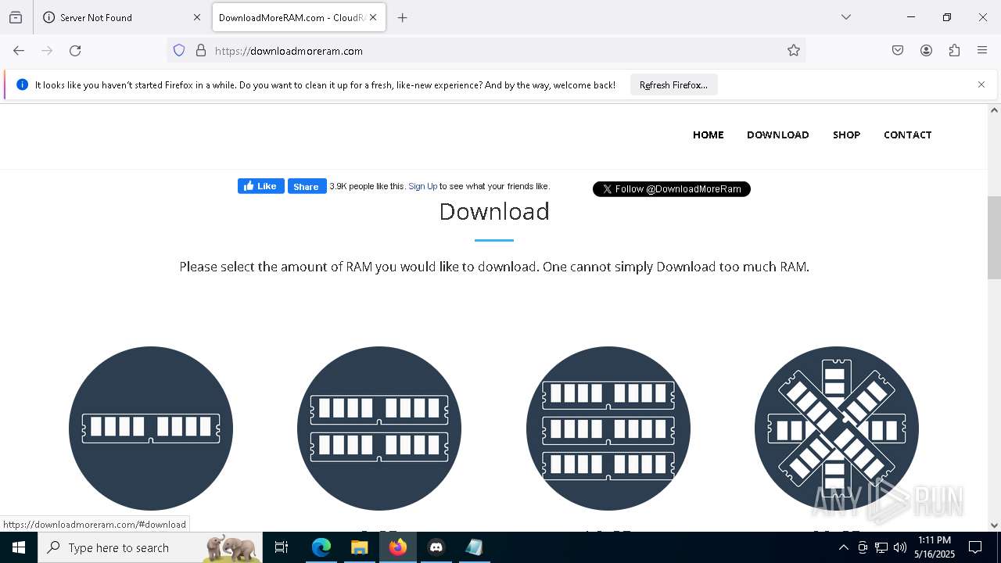The width and height of the screenshot is (1001, 563).
Task: Open the DOWNLOAD menu item
Action: click(x=778, y=134)
